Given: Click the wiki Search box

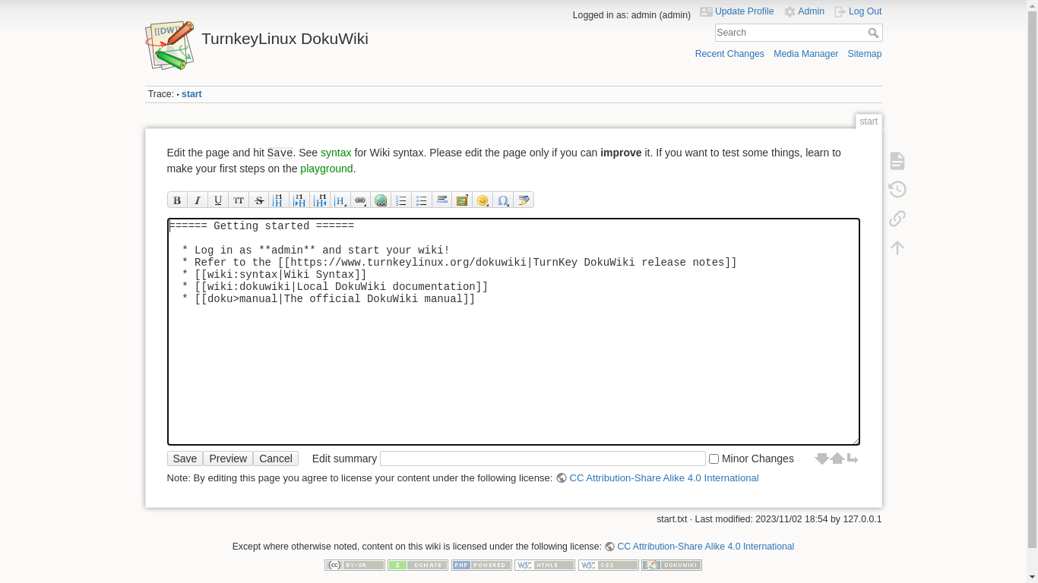Looking at the screenshot, I should coord(790,33).
